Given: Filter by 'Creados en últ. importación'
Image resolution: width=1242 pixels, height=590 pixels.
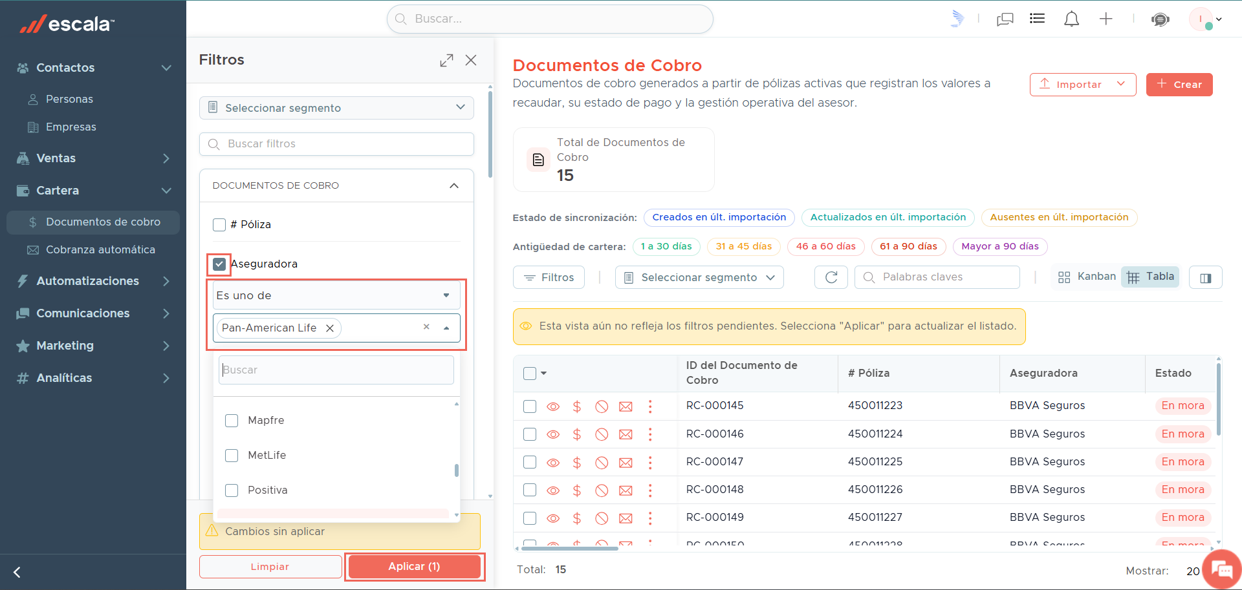Looking at the screenshot, I should coord(719,218).
